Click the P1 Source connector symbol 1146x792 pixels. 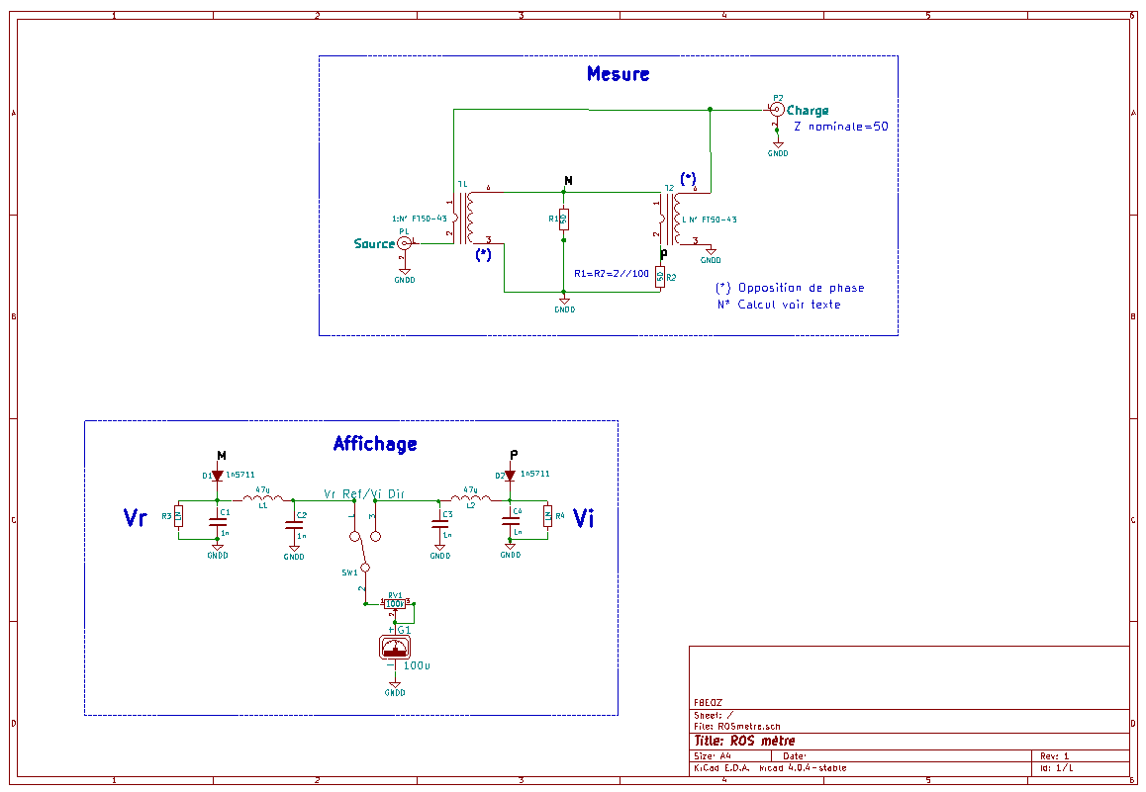tap(403, 242)
